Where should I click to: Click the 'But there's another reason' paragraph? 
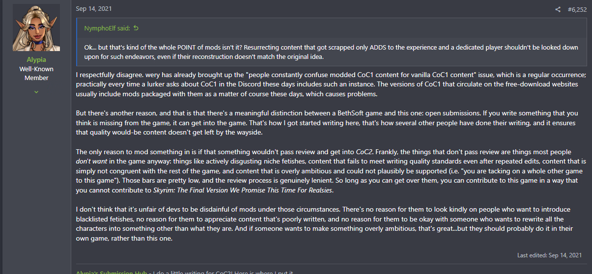coord(324,122)
